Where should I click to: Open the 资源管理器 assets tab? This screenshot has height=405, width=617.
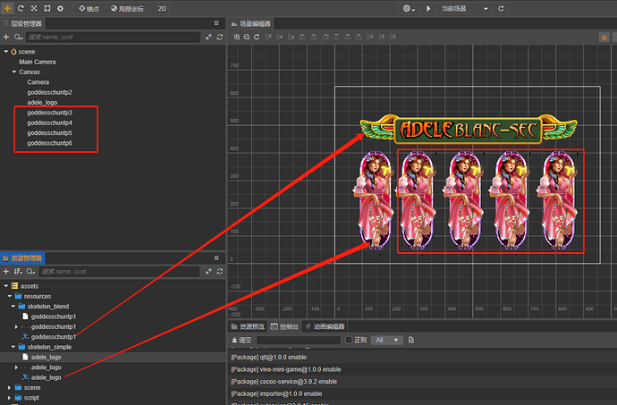22,258
